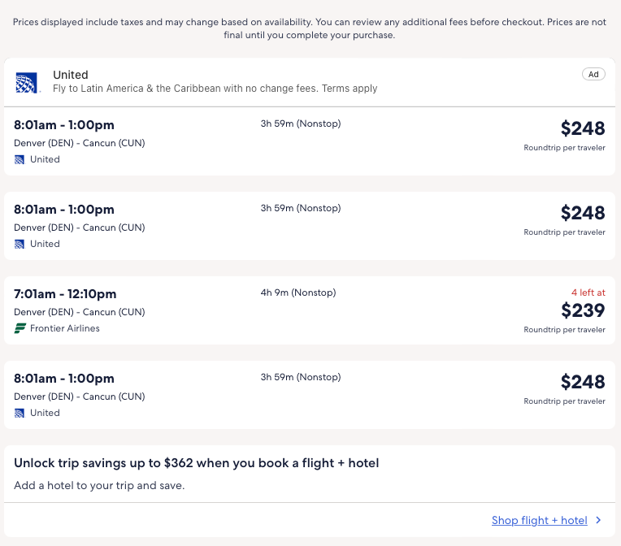The height and width of the screenshot is (546, 621).
Task: Click the Denver - Cancun route on the Frontier flight
Action: [80, 312]
